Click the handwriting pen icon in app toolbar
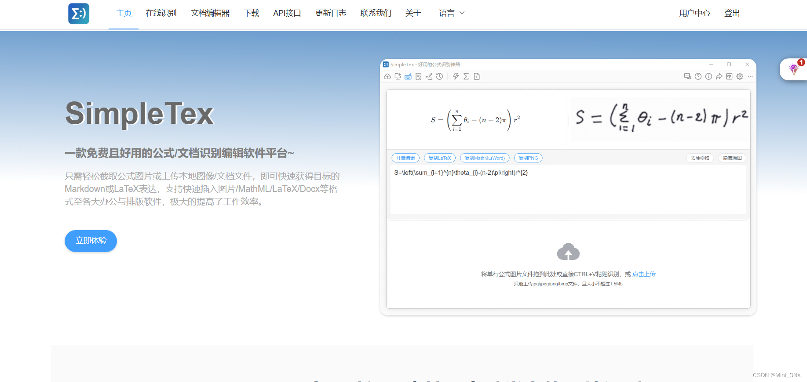The width and height of the screenshot is (807, 382). (429, 76)
